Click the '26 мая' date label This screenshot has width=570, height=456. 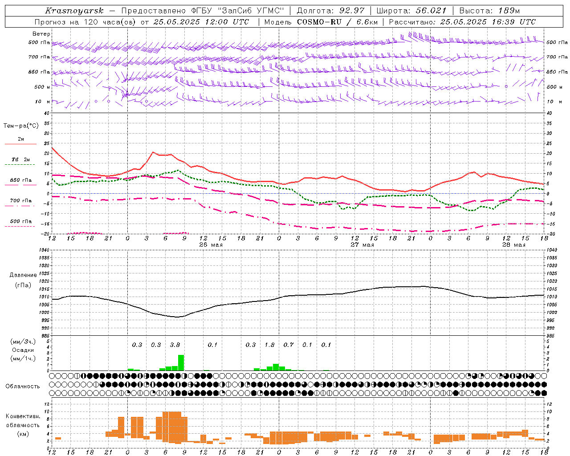(211, 245)
